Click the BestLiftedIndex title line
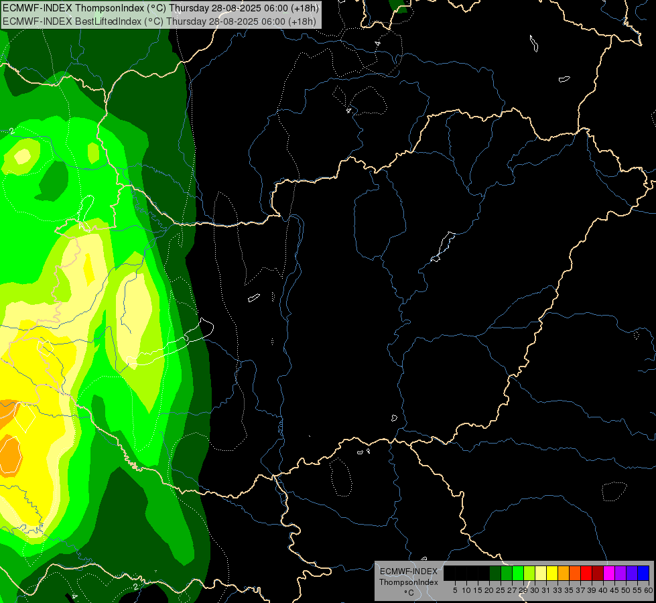656x603 pixels. [x=159, y=21]
